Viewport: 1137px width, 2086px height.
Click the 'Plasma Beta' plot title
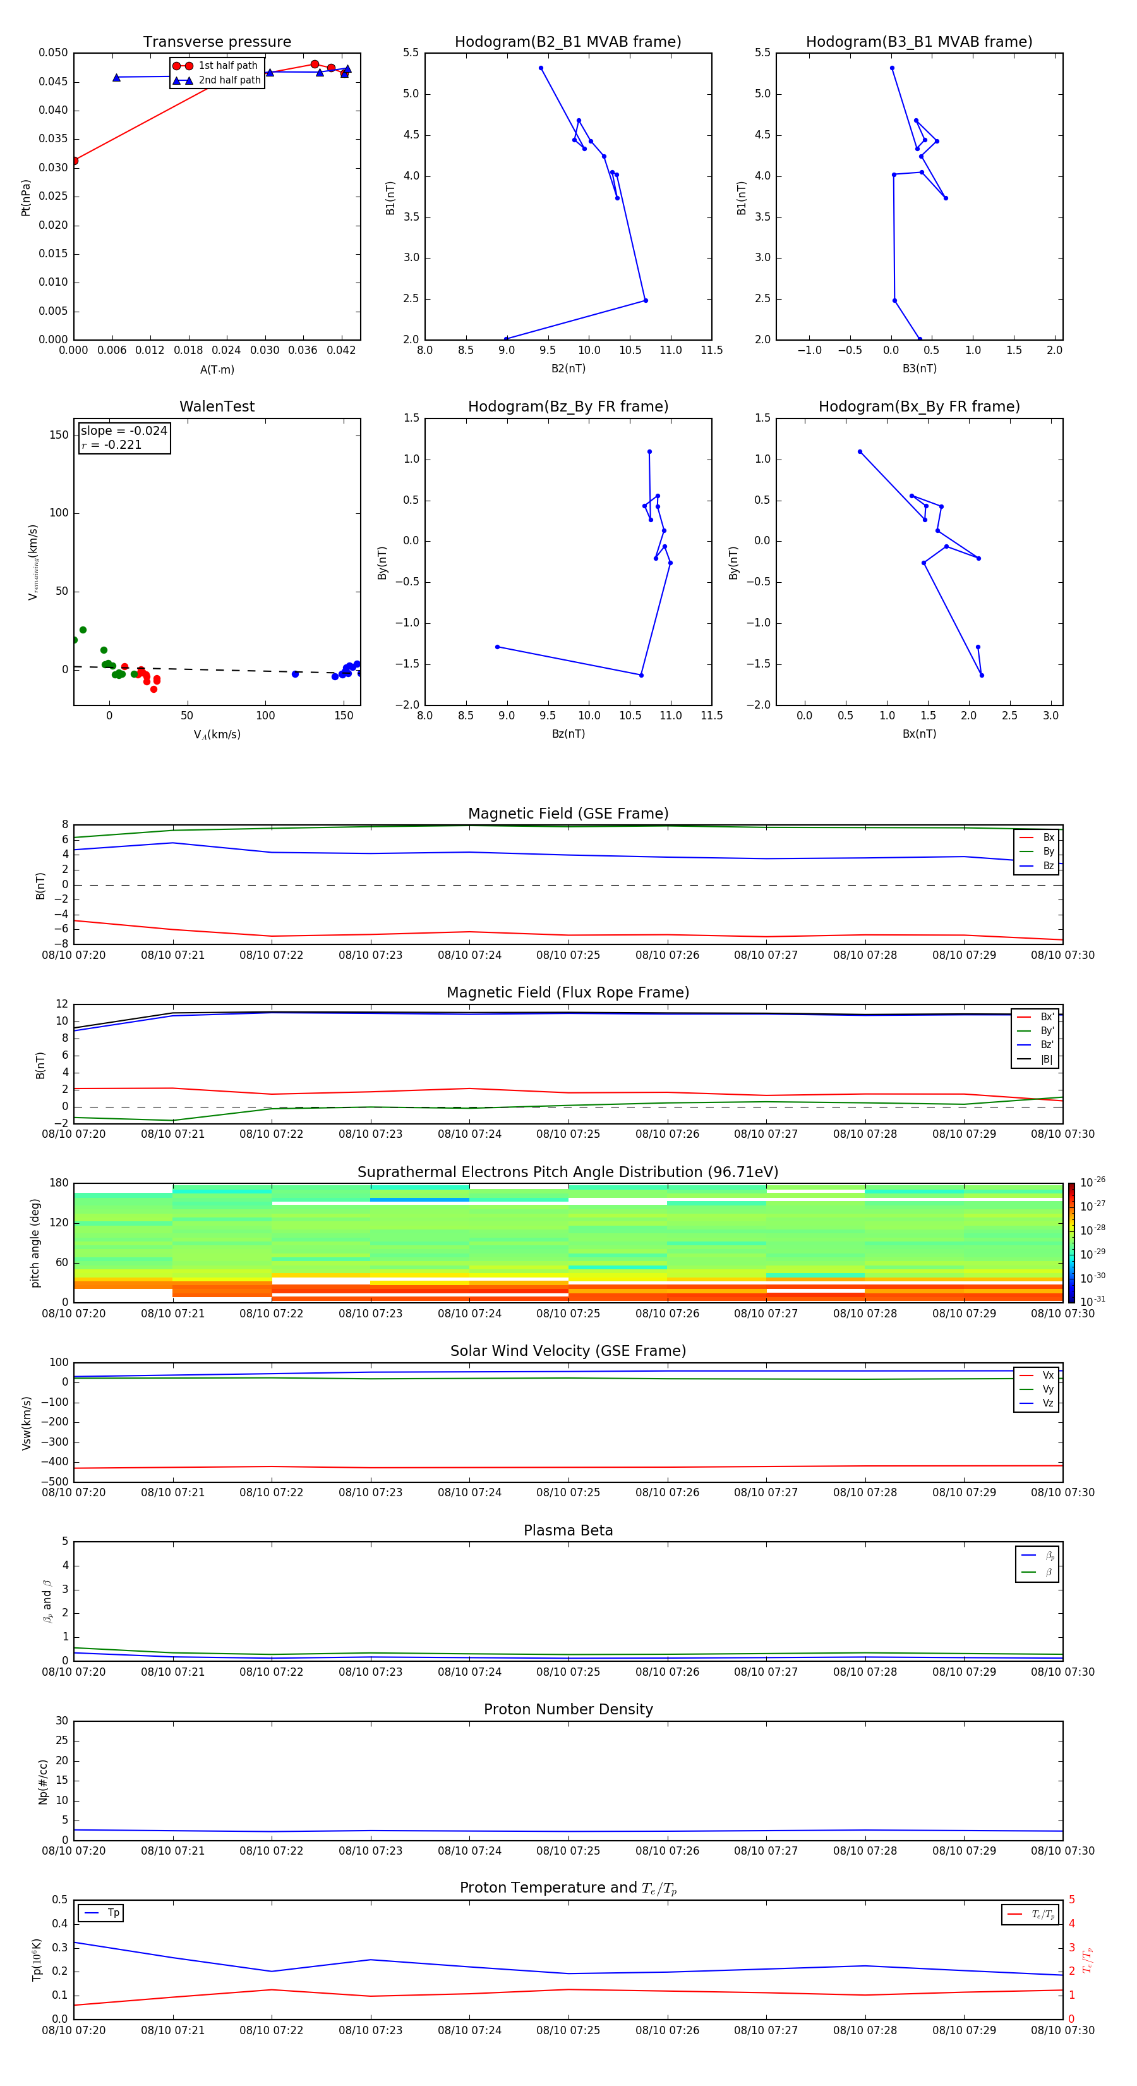click(568, 1530)
